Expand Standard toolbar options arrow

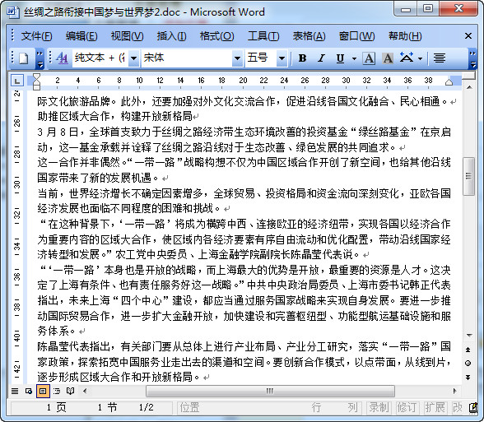pyautogui.click(x=40, y=58)
